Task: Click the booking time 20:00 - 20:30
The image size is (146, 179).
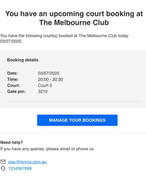Action: coord(51,79)
